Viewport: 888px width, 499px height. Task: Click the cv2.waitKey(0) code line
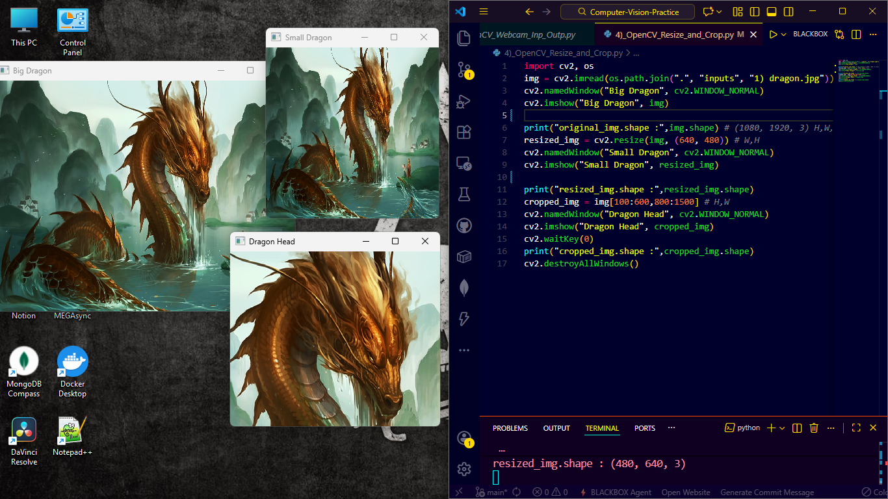[558, 238]
